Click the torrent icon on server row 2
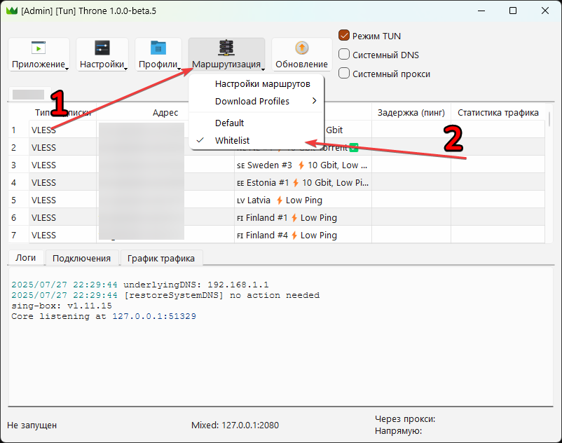 coord(353,147)
